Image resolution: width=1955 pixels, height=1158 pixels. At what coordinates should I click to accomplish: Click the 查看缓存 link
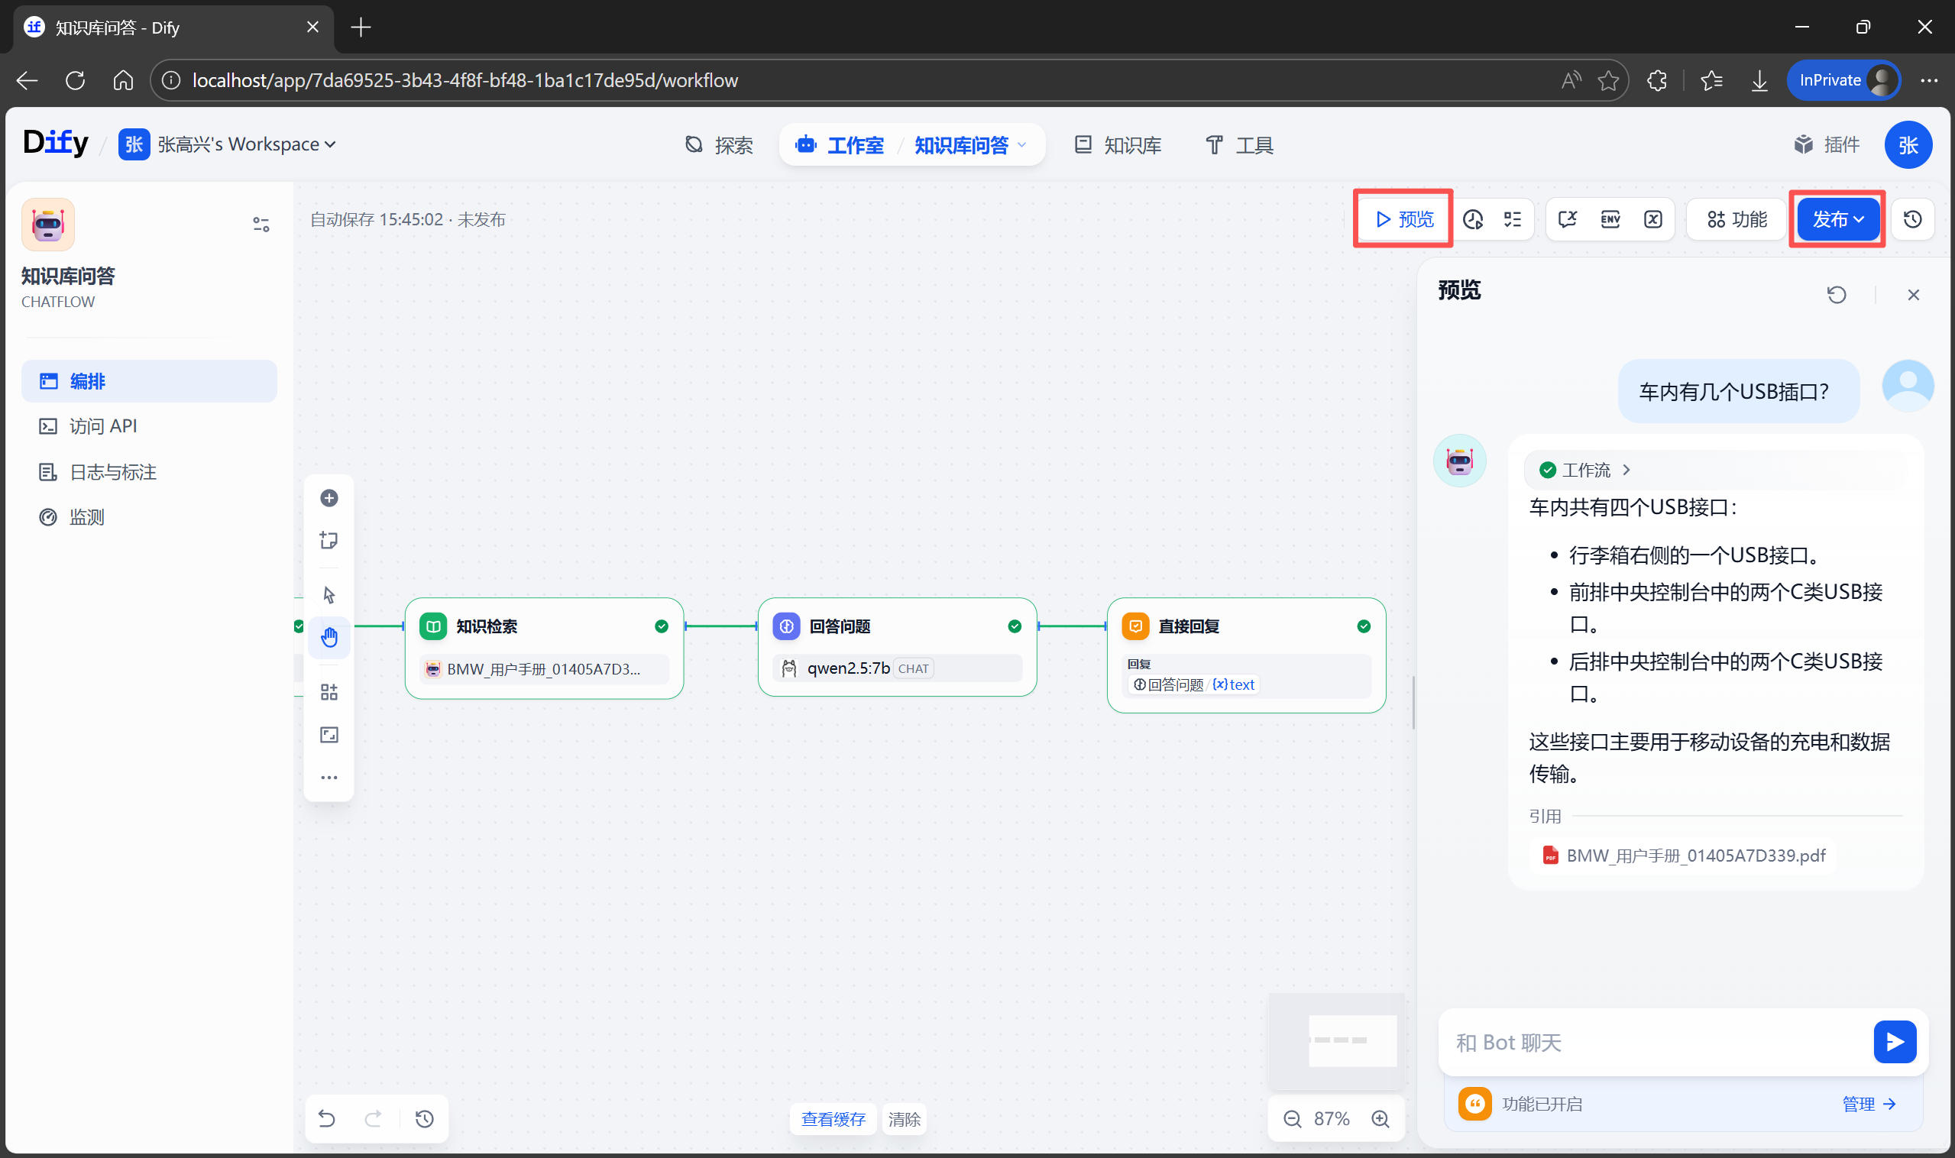pos(832,1119)
